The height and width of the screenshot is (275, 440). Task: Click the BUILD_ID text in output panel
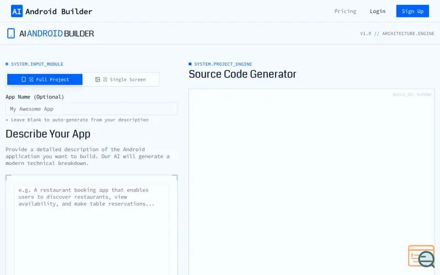[412, 95]
